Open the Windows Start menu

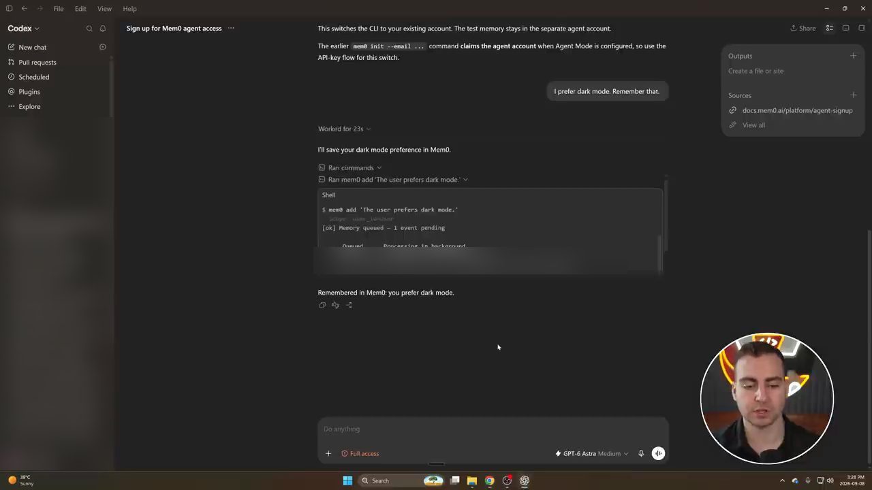347,480
